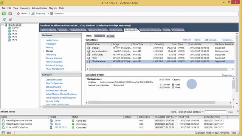This screenshot has width=242, height=136.
Task: Click the gray forward navigation icon
Action: [x=10, y=14]
